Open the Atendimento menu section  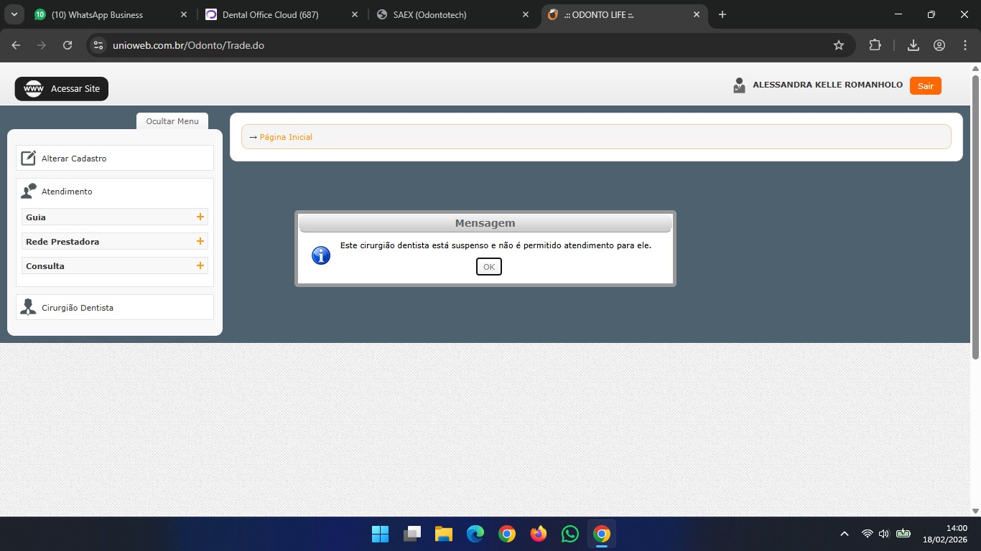click(67, 192)
